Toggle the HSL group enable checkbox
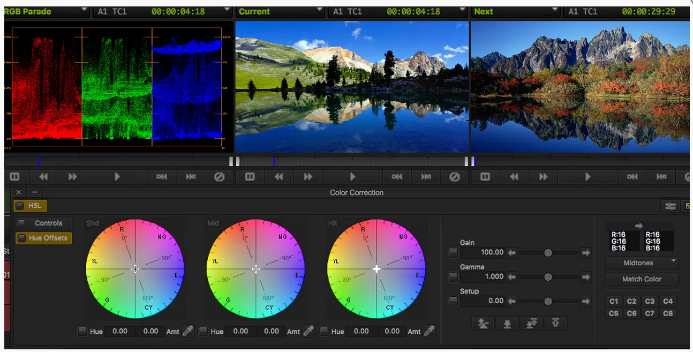 [19, 206]
